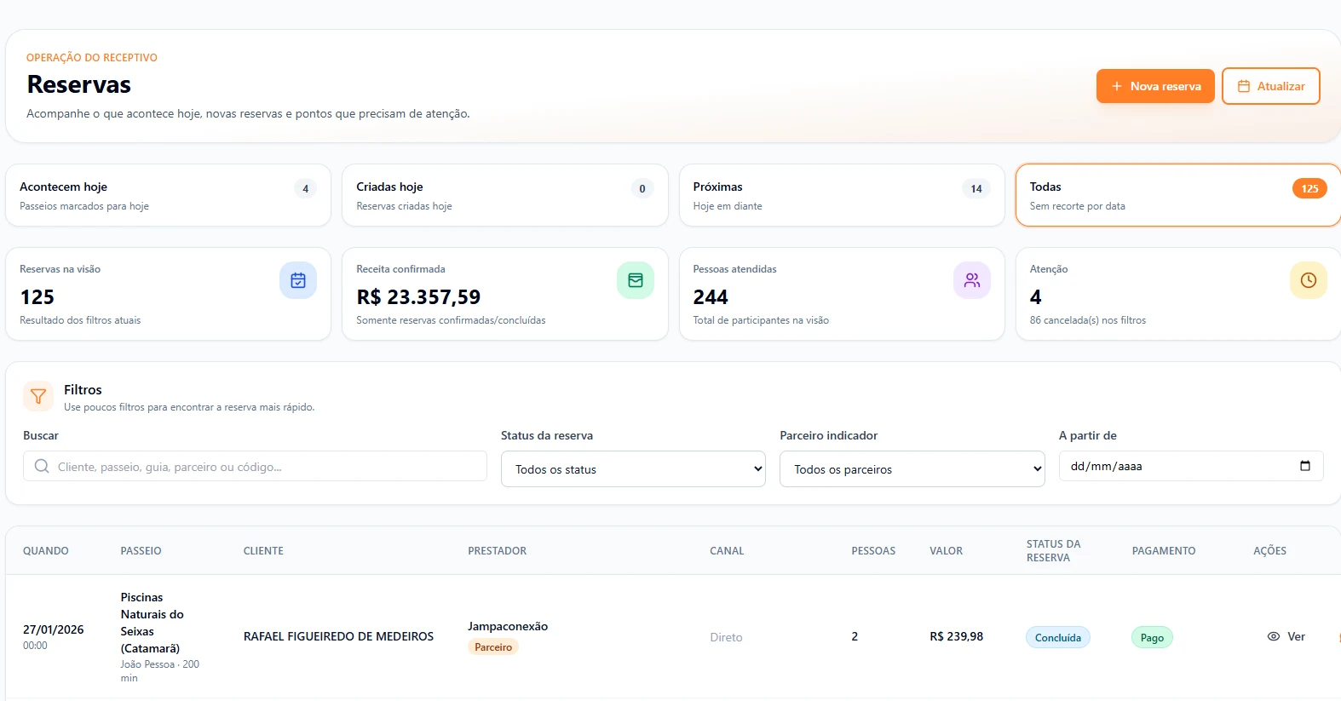Refresh the list with Atualizar
Viewport: 1341px width, 701px height.
[1271, 86]
